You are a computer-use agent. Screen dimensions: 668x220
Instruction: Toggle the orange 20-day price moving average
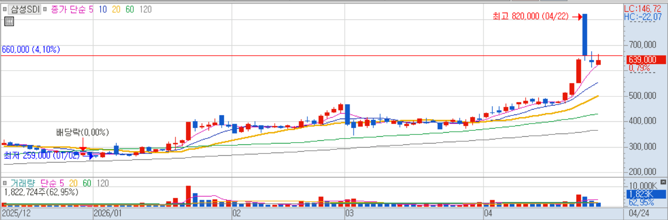[116, 9]
